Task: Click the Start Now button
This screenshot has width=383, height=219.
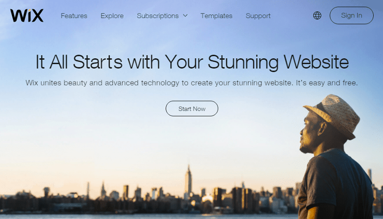Action: tap(192, 109)
